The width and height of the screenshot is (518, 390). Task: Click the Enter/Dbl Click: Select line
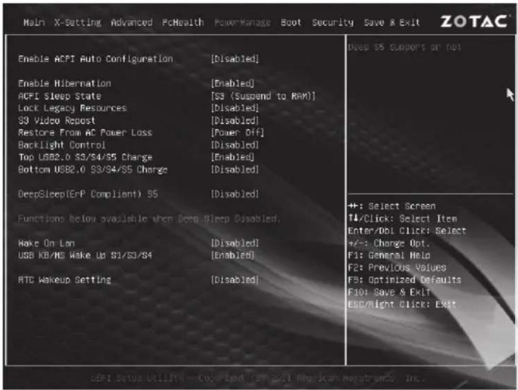tap(407, 231)
